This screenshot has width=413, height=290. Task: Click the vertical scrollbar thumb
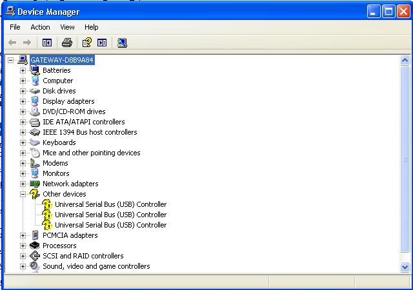405,159
